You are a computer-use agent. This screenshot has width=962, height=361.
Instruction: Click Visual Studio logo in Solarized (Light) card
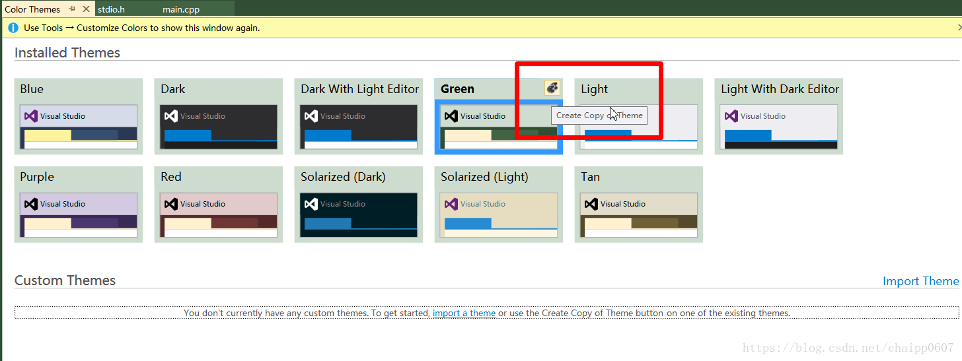point(451,204)
